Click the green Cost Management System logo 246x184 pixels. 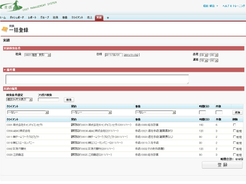pos(28,6)
